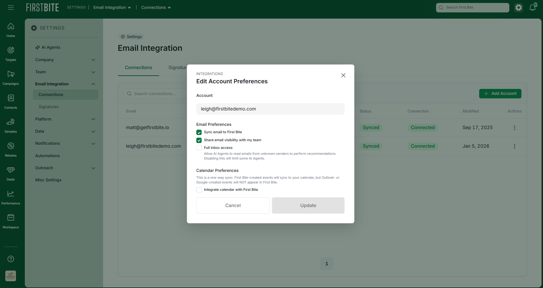The image size is (543, 288).
Task: Click leigh@firstbitedemo.com table cell
Action: coord(153,146)
